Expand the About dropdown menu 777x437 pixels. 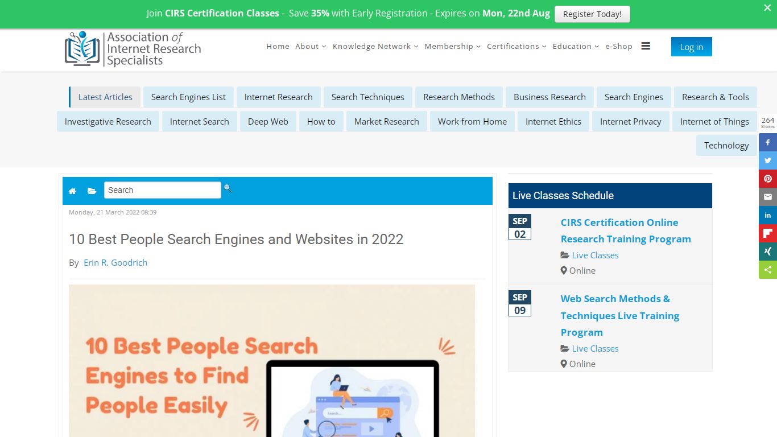[311, 47]
